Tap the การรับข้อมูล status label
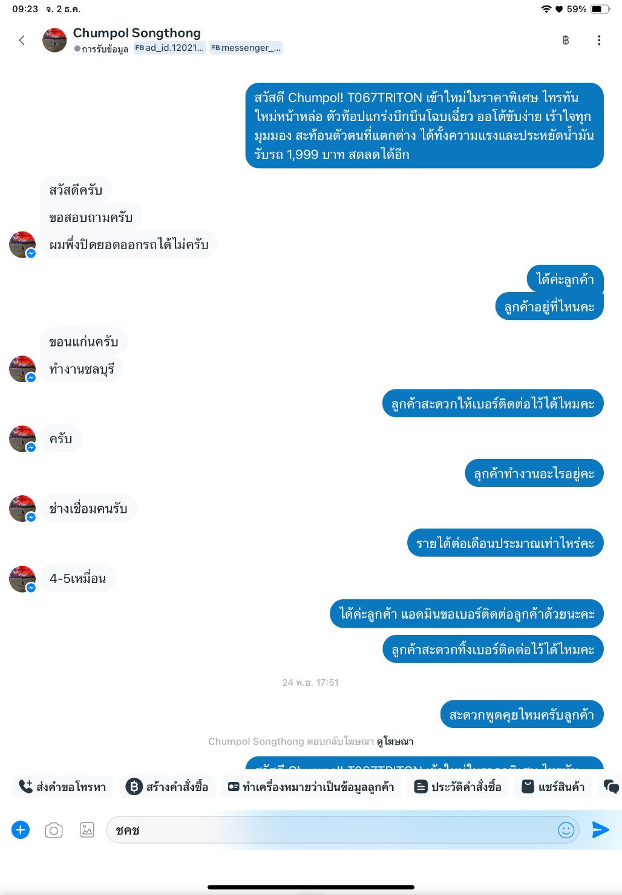The width and height of the screenshot is (622, 895). tap(101, 48)
